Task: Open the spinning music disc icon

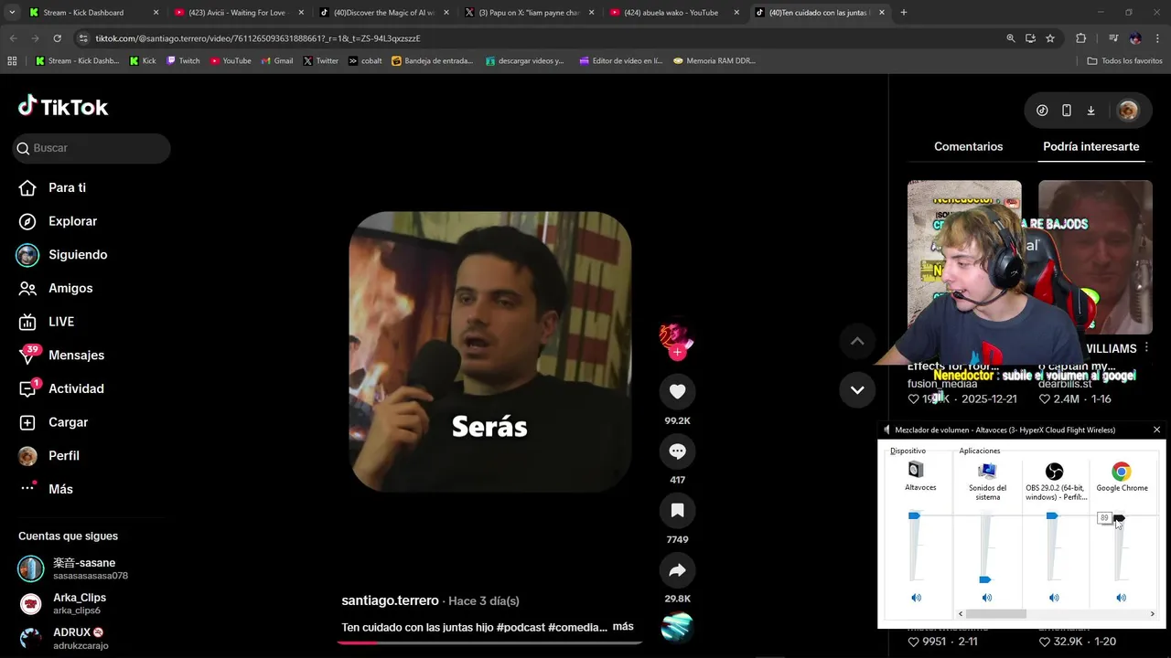Action: point(677,627)
